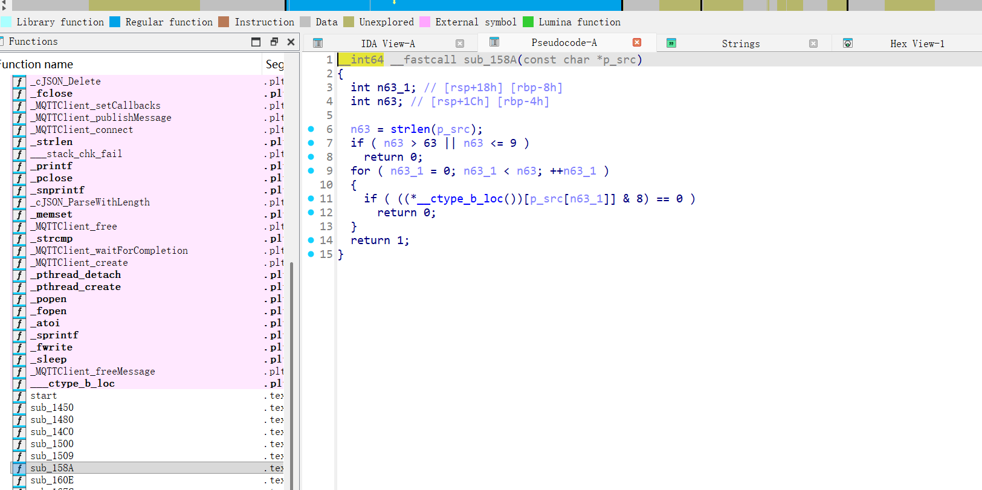
Task: Click the Strings tab icon
Action: pos(671,43)
